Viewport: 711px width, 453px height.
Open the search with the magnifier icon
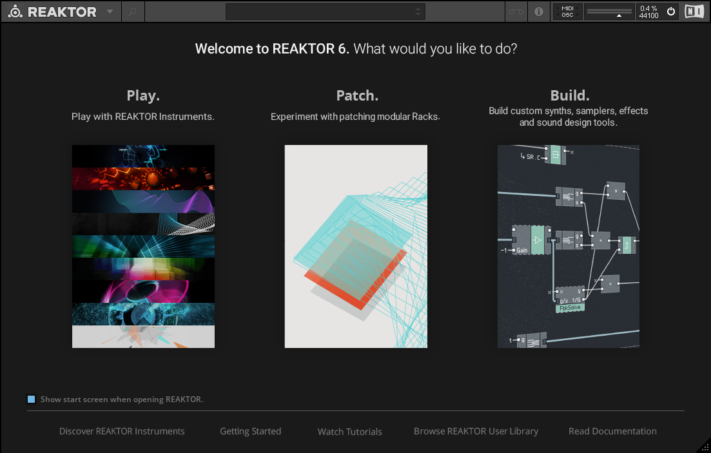(133, 11)
